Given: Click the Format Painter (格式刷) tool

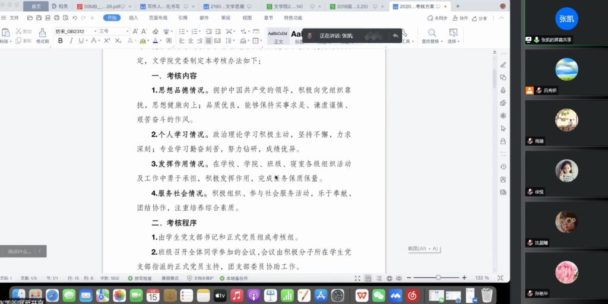Looking at the screenshot, I should click(42, 35).
